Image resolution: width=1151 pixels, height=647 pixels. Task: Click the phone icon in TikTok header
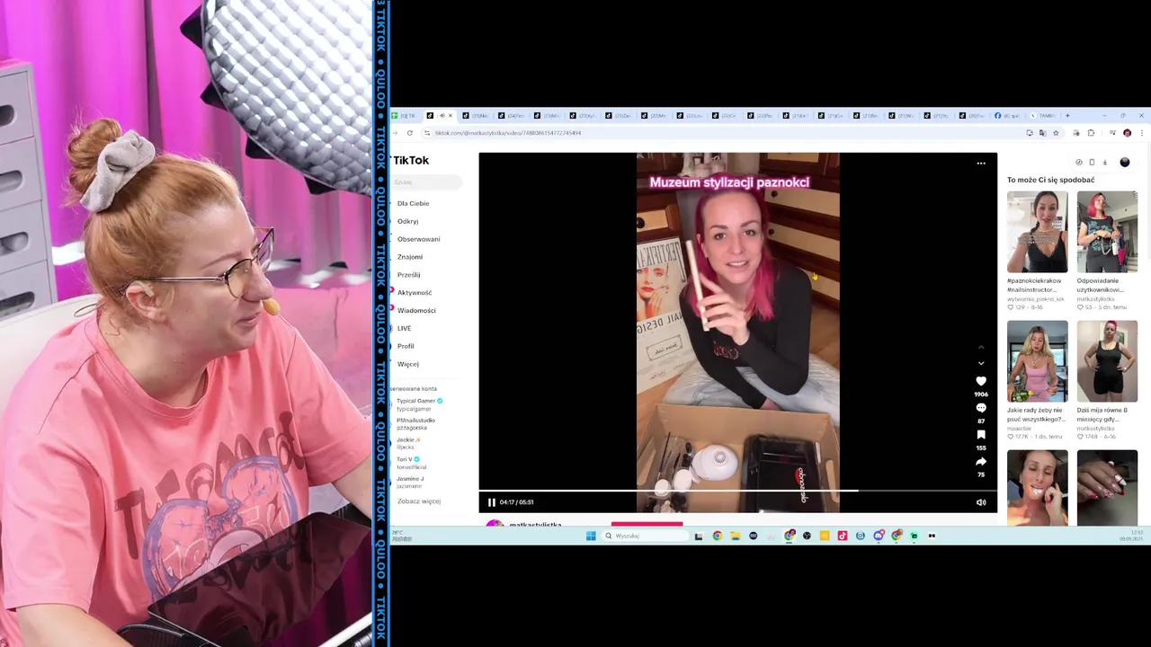pos(1092,163)
